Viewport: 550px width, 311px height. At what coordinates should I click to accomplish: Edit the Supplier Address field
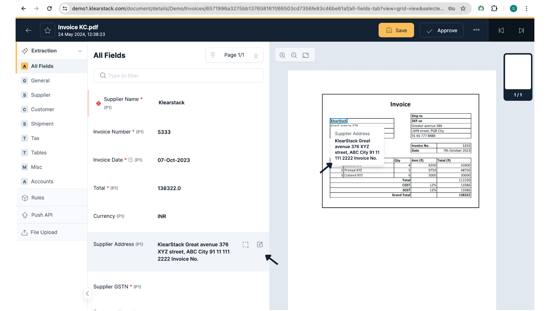coord(260,244)
